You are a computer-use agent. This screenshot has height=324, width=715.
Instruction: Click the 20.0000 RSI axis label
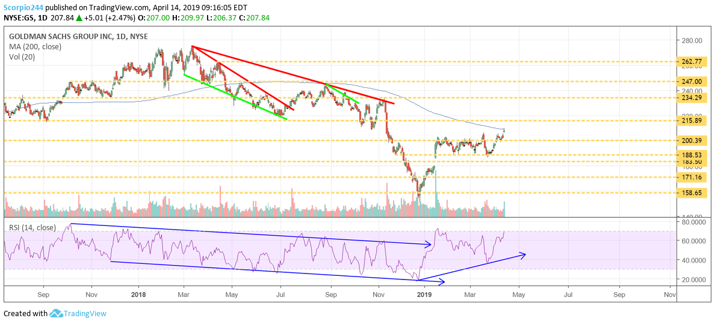[x=693, y=280]
